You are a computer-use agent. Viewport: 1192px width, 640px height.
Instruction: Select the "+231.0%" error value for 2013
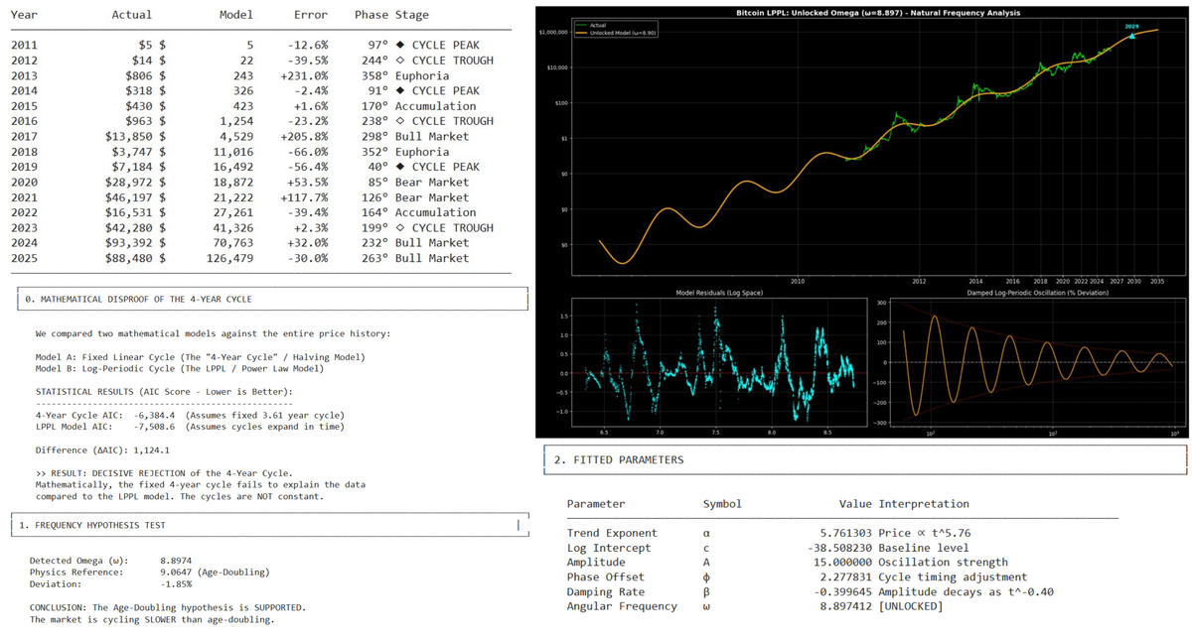click(305, 75)
